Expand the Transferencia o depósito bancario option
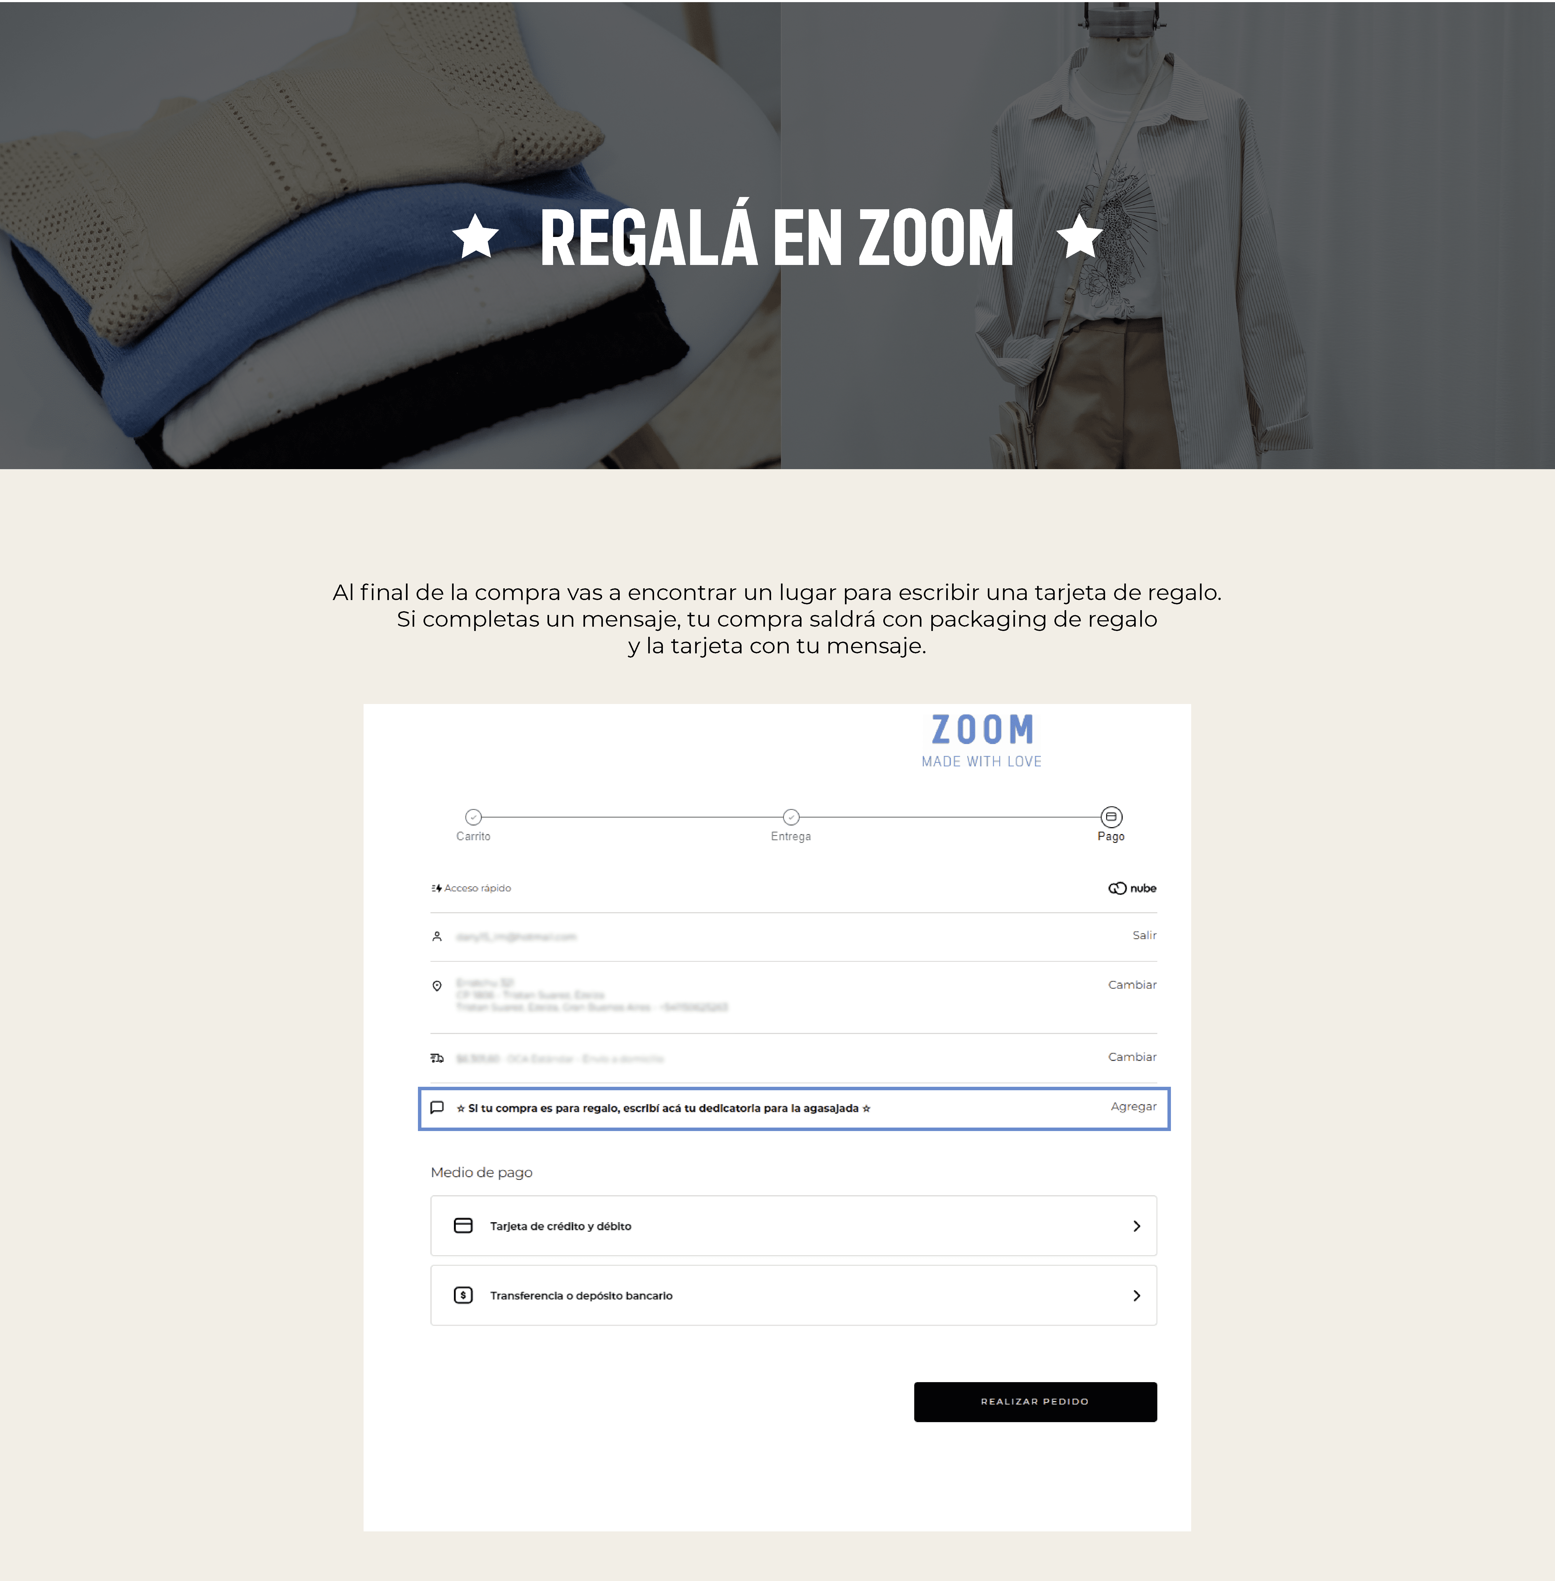 pos(792,1295)
